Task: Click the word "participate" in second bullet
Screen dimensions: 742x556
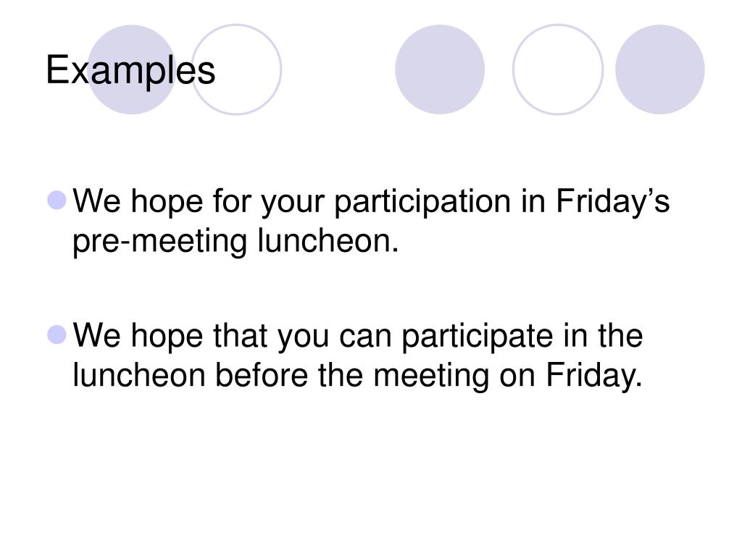Action: (477, 337)
